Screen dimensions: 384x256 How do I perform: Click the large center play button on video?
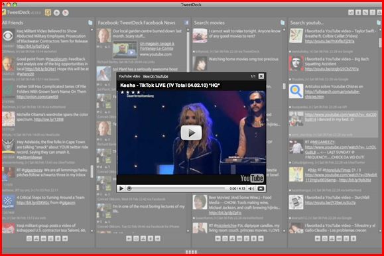tap(191, 133)
